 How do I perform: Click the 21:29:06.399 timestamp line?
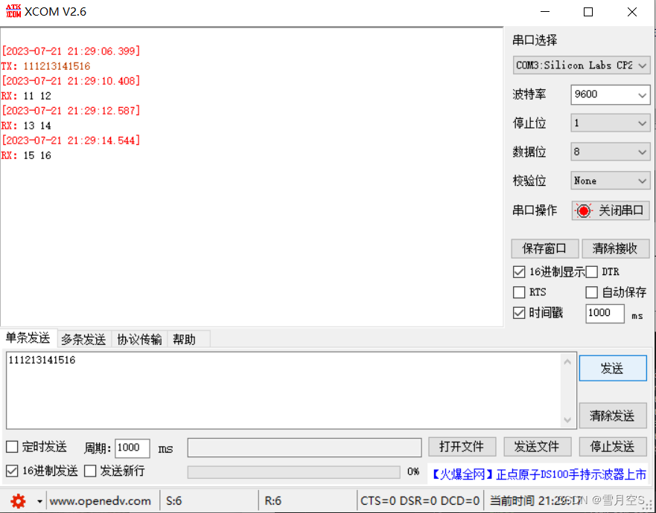pos(71,51)
